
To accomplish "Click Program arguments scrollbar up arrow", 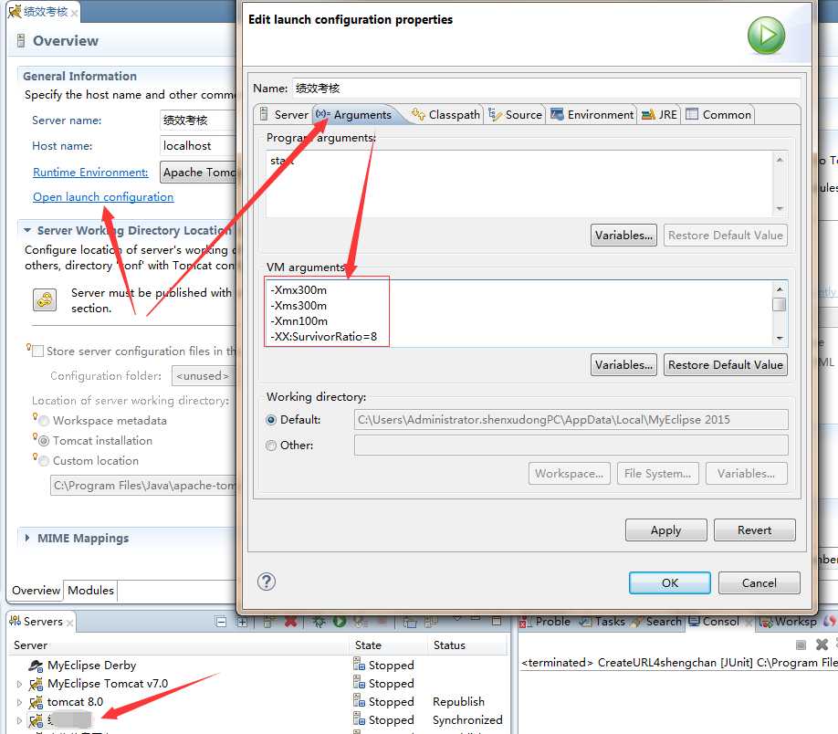I will [x=780, y=160].
